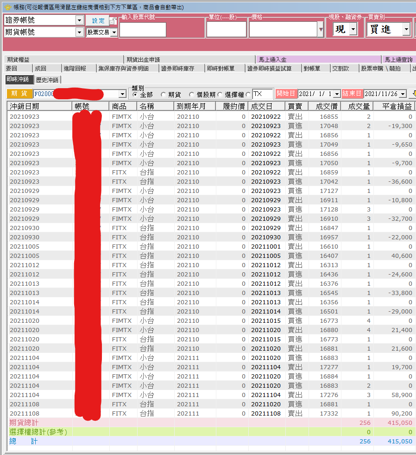
Task: Click the 總計 row label
Action: (x=24, y=441)
